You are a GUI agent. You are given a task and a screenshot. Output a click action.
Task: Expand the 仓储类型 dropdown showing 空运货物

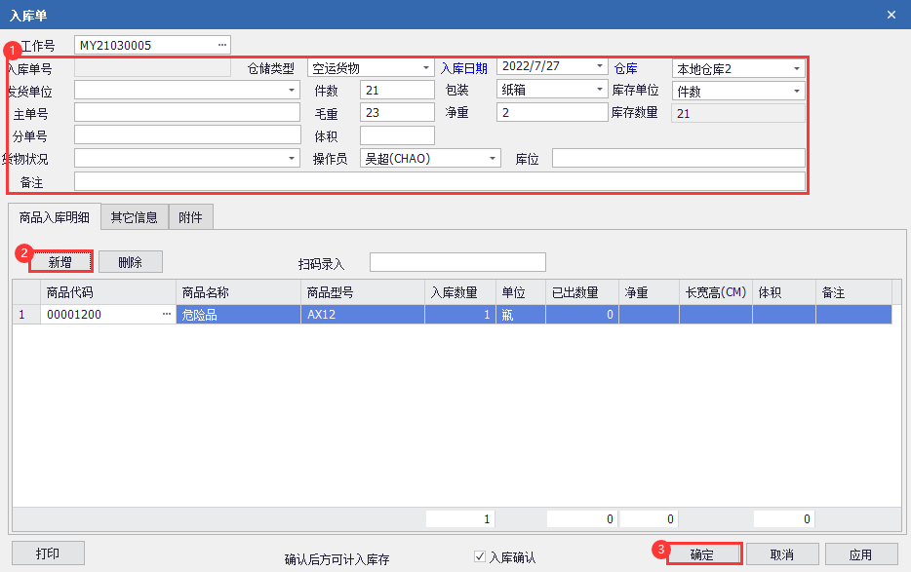coord(426,68)
